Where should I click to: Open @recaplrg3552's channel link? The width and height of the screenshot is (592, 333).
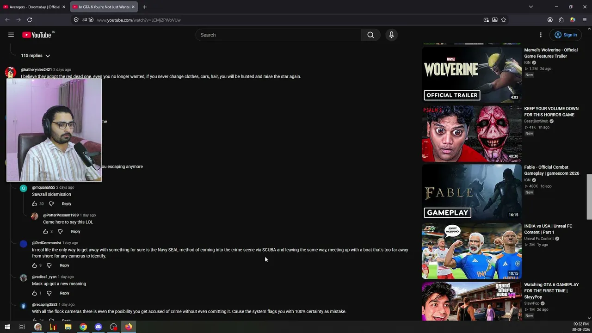44,305
